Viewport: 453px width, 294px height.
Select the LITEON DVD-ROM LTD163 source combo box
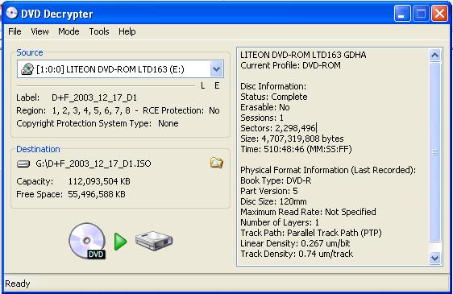click(x=120, y=69)
